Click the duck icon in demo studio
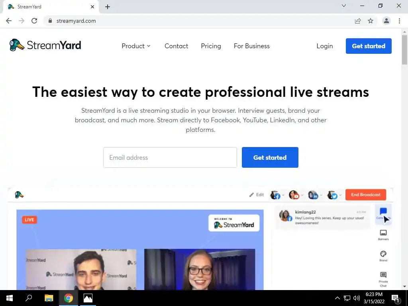The height and width of the screenshot is (306, 408). 19,194
